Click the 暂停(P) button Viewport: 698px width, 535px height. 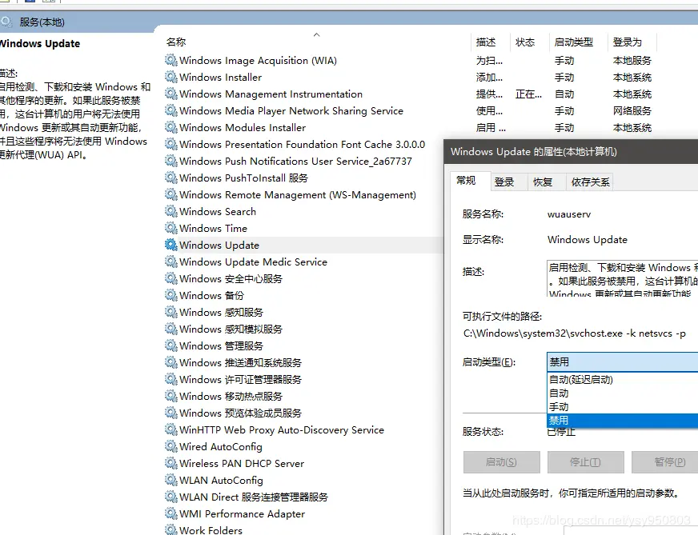665,462
